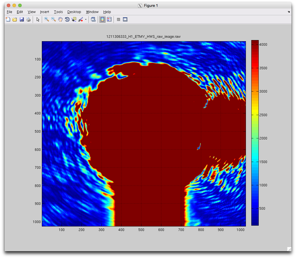Click the Link Plot icon
The image size is (296, 258).
coord(93,20)
